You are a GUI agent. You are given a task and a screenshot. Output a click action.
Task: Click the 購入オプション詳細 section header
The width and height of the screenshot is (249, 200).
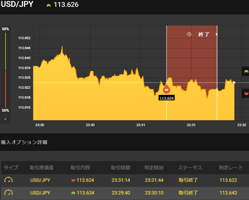24,142
